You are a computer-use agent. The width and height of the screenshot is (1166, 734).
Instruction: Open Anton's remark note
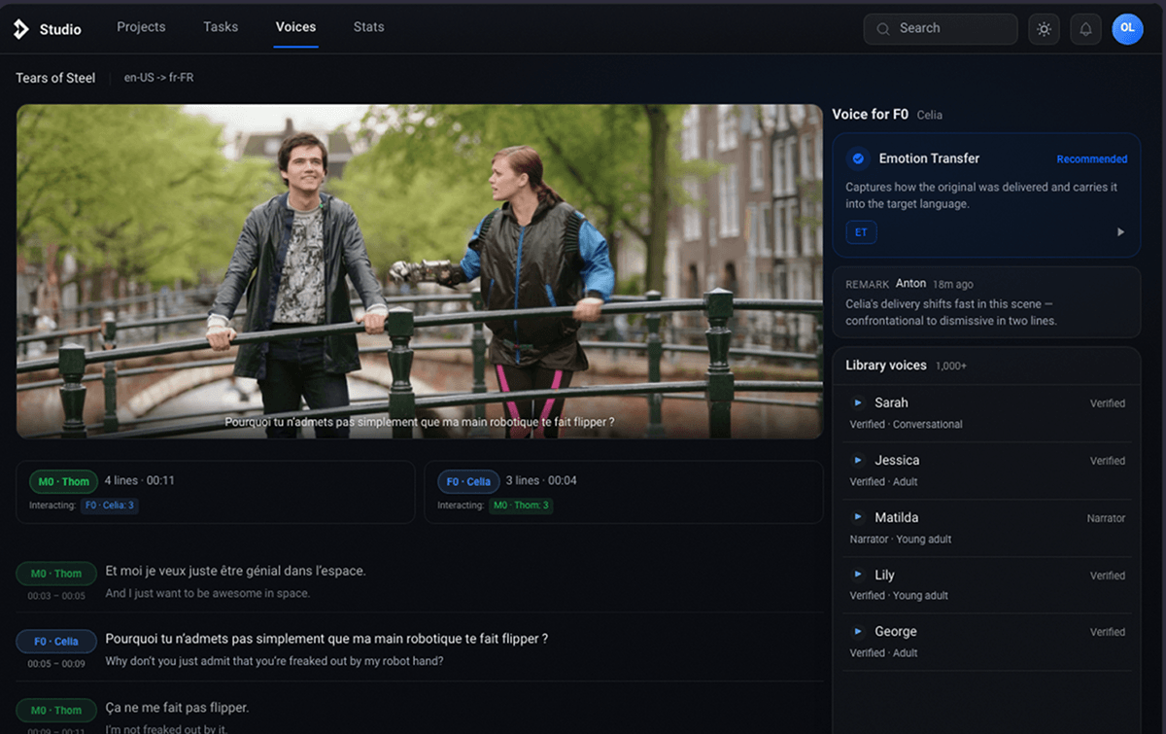pos(986,302)
